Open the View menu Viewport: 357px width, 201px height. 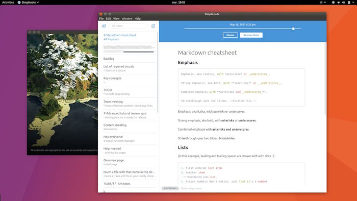click(x=116, y=18)
